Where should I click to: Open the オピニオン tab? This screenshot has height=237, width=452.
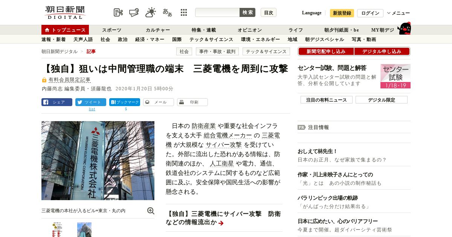coord(250,30)
